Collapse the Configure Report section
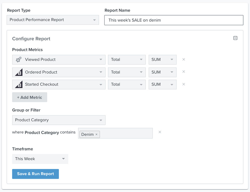250x192 pixels. click(236, 38)
